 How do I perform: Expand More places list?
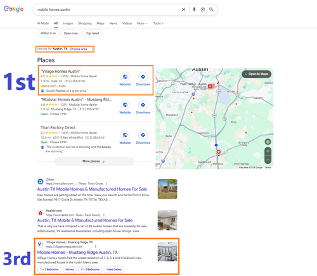(x=94, y=161)
